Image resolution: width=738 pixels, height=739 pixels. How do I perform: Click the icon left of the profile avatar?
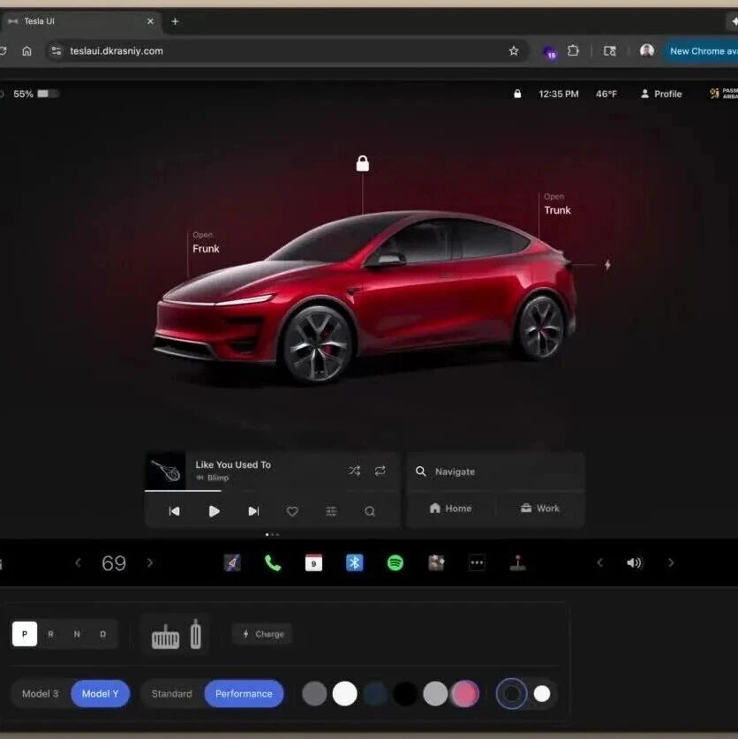610,51
